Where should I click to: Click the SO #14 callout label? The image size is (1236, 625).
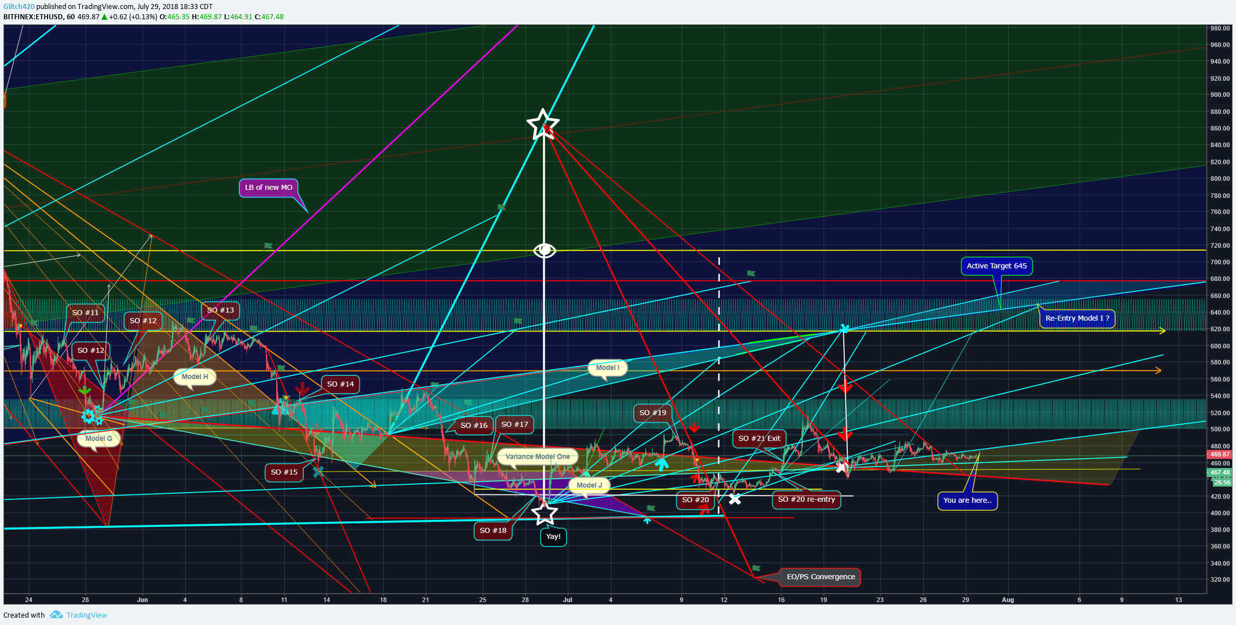pos(341,384)
